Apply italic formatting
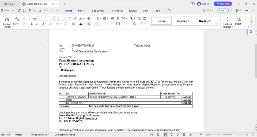This screenshot has height=137, width=257. point(37,24)
